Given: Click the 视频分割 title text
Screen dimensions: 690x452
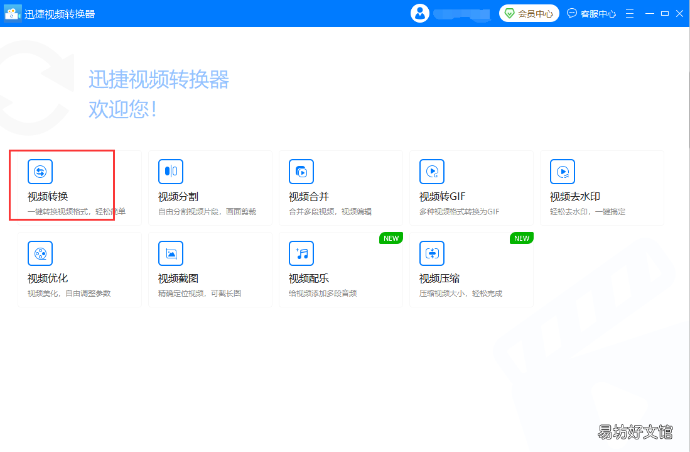Looking at the screenshot, I should click(178, 197).
